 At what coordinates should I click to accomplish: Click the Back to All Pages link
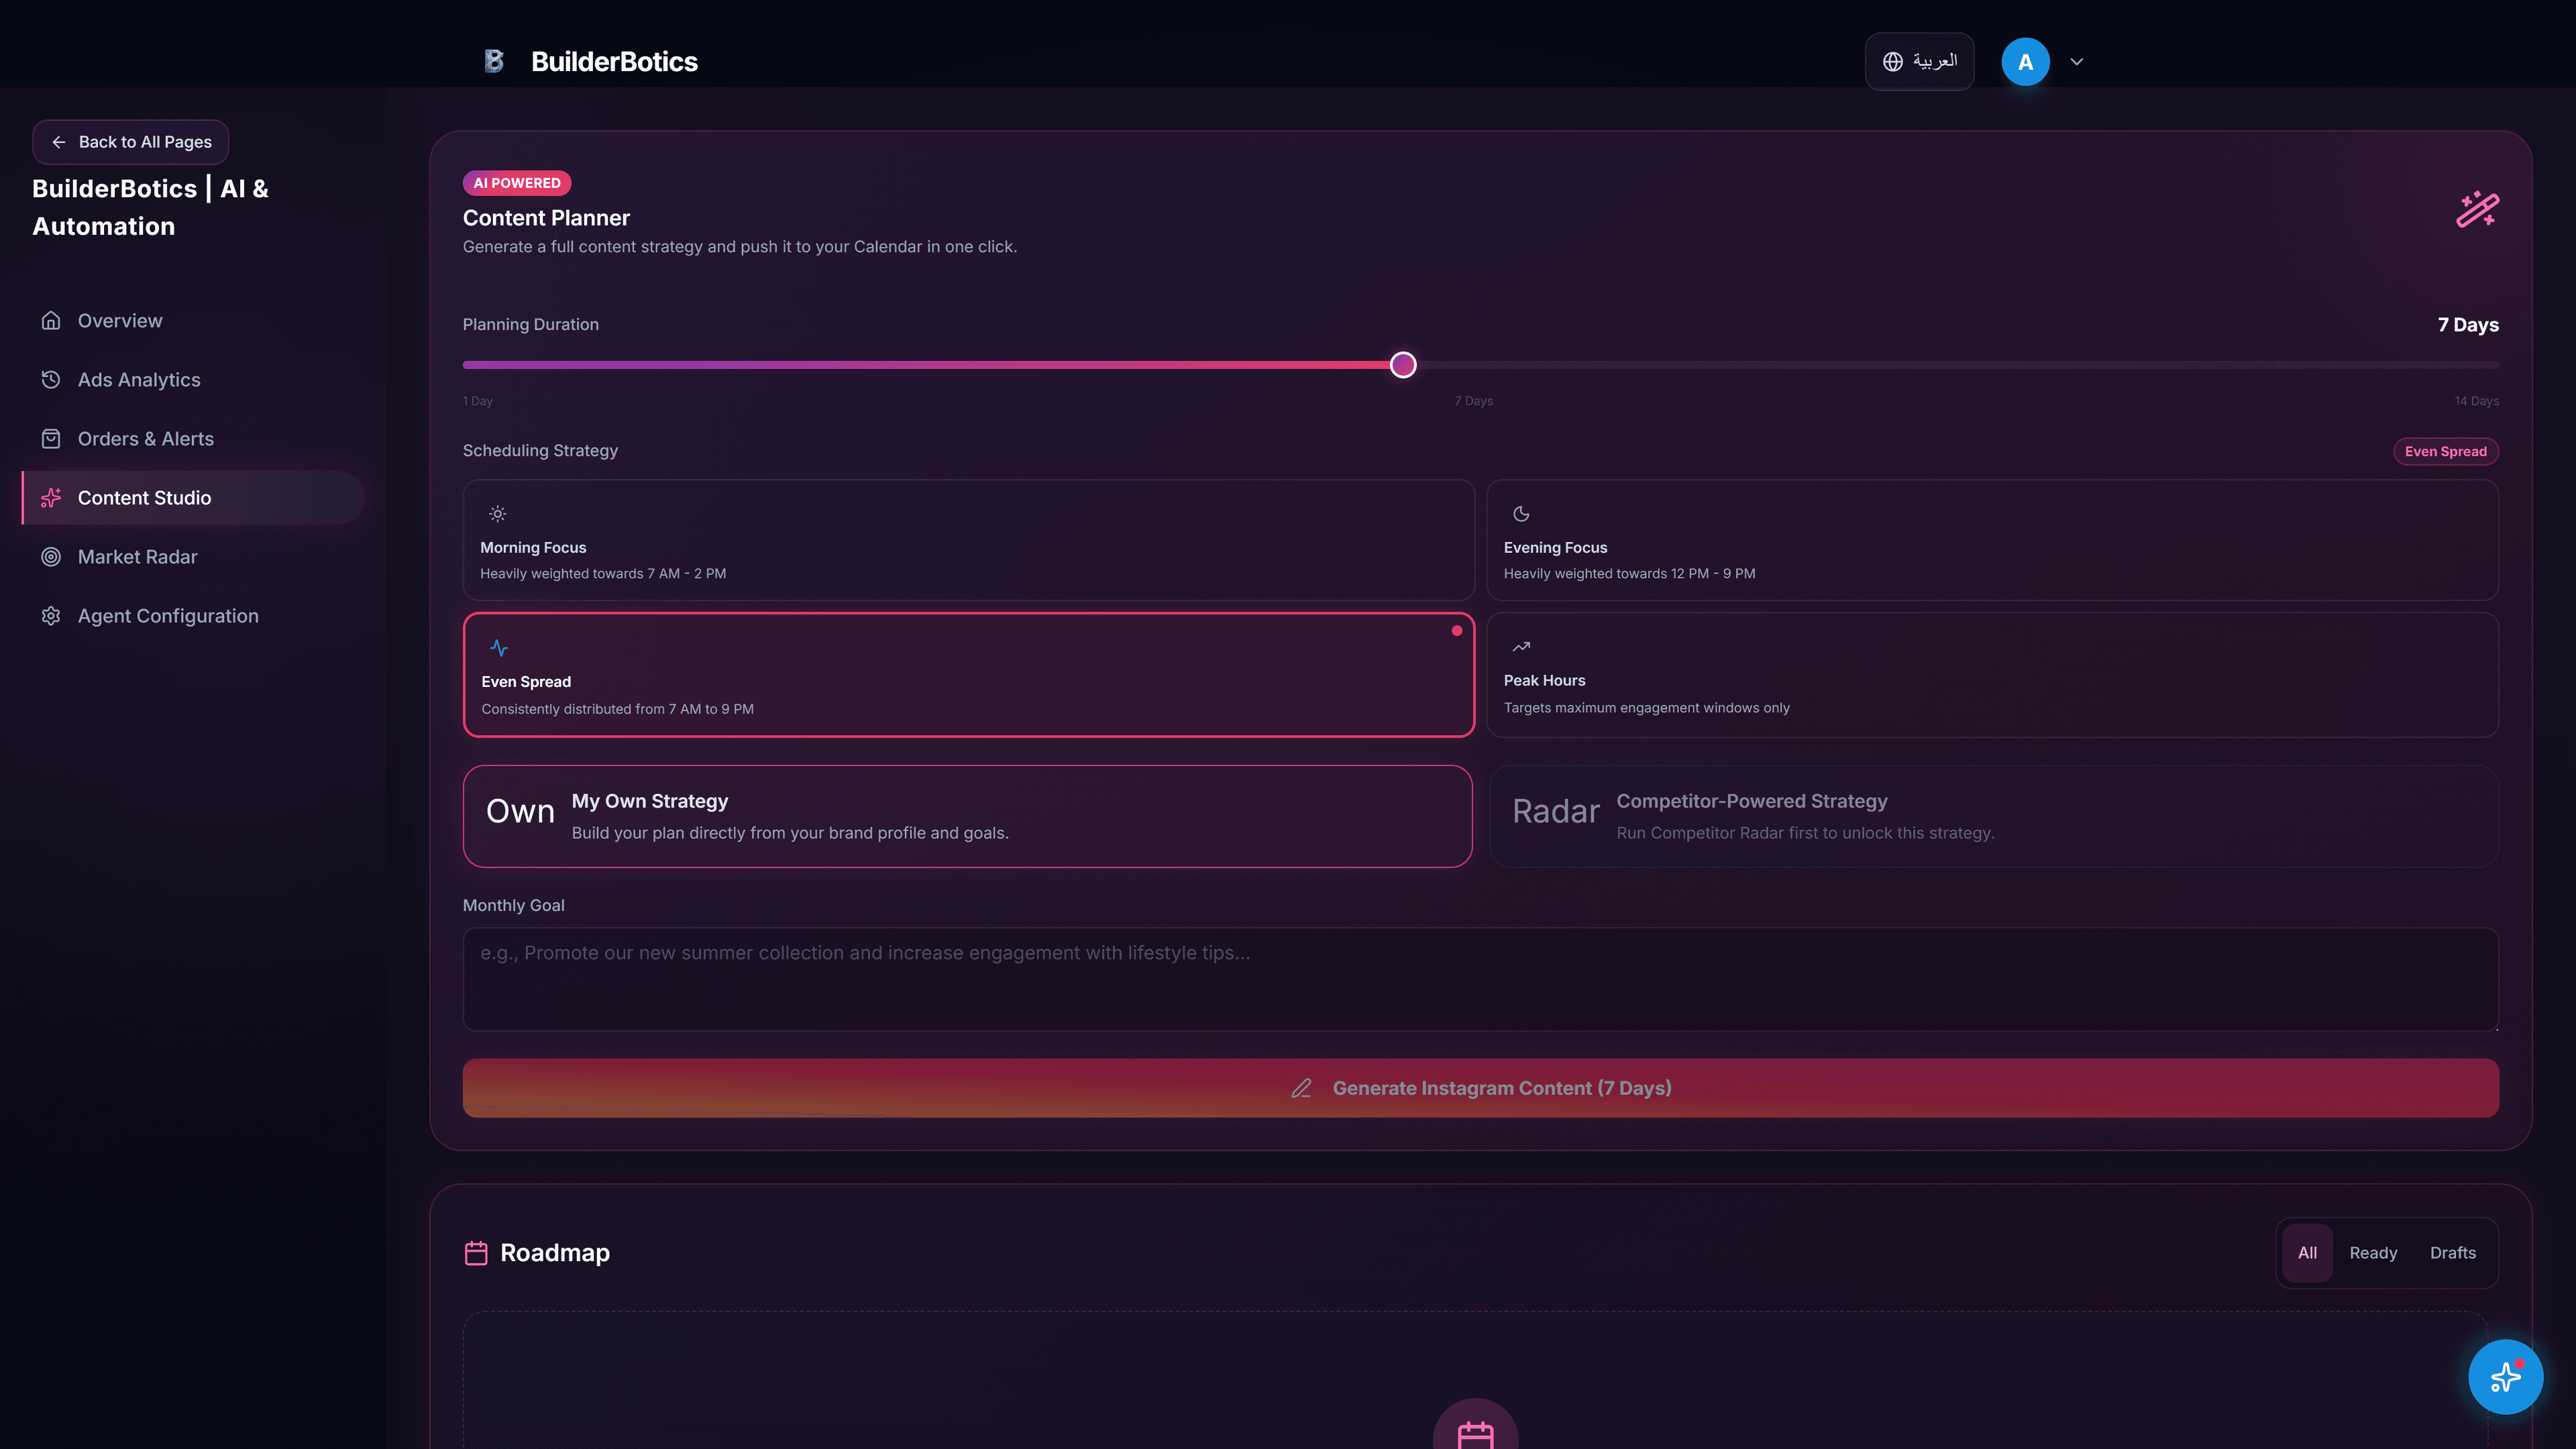(130, 142)
